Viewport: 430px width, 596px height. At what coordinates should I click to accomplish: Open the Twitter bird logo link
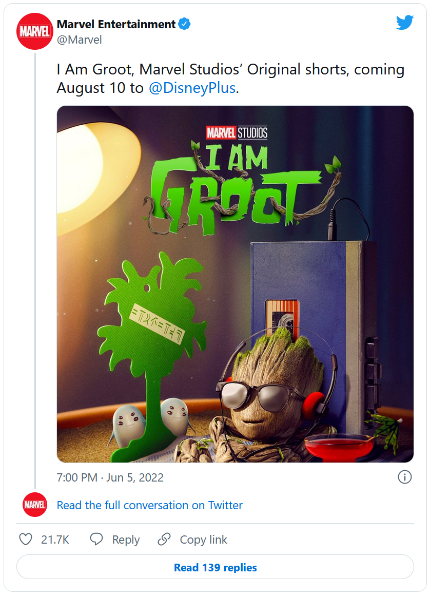click(404, 23)
